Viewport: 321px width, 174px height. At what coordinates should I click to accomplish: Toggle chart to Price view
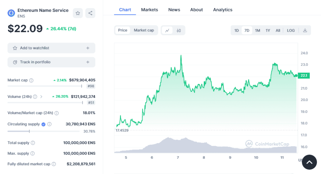[x=123, y=30]
